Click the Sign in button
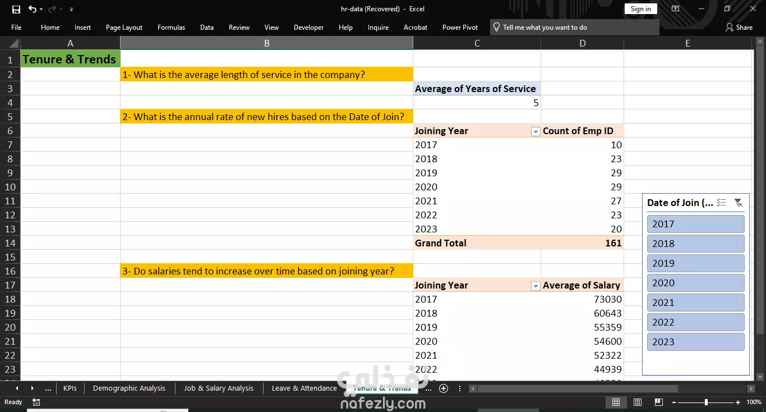This screenshot has height=412, width=766. [x=640, y=9]
